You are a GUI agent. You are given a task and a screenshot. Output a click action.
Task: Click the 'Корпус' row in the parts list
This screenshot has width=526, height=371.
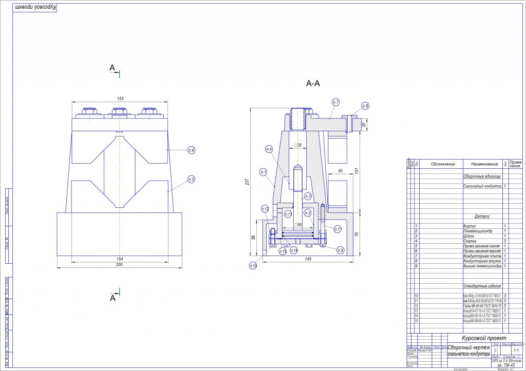point(469,226)
